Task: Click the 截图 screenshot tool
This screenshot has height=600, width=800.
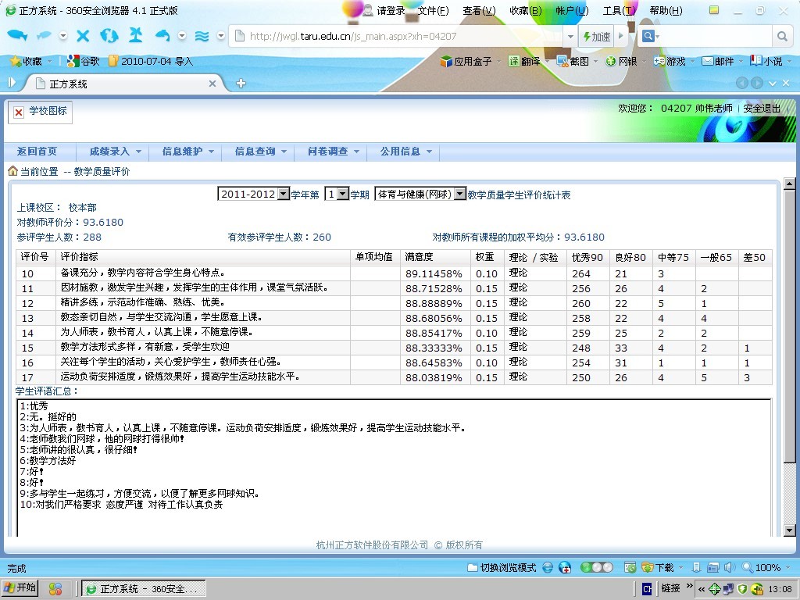Action: [573, 61]
